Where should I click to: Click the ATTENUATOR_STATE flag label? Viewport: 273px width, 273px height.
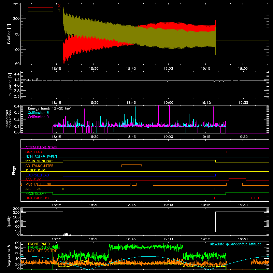pyautogui.click(x=41, y=147)
